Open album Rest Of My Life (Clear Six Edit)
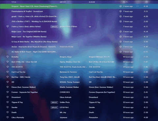The height and width of the screenshot is (121, 158). [x=101, y=62]
